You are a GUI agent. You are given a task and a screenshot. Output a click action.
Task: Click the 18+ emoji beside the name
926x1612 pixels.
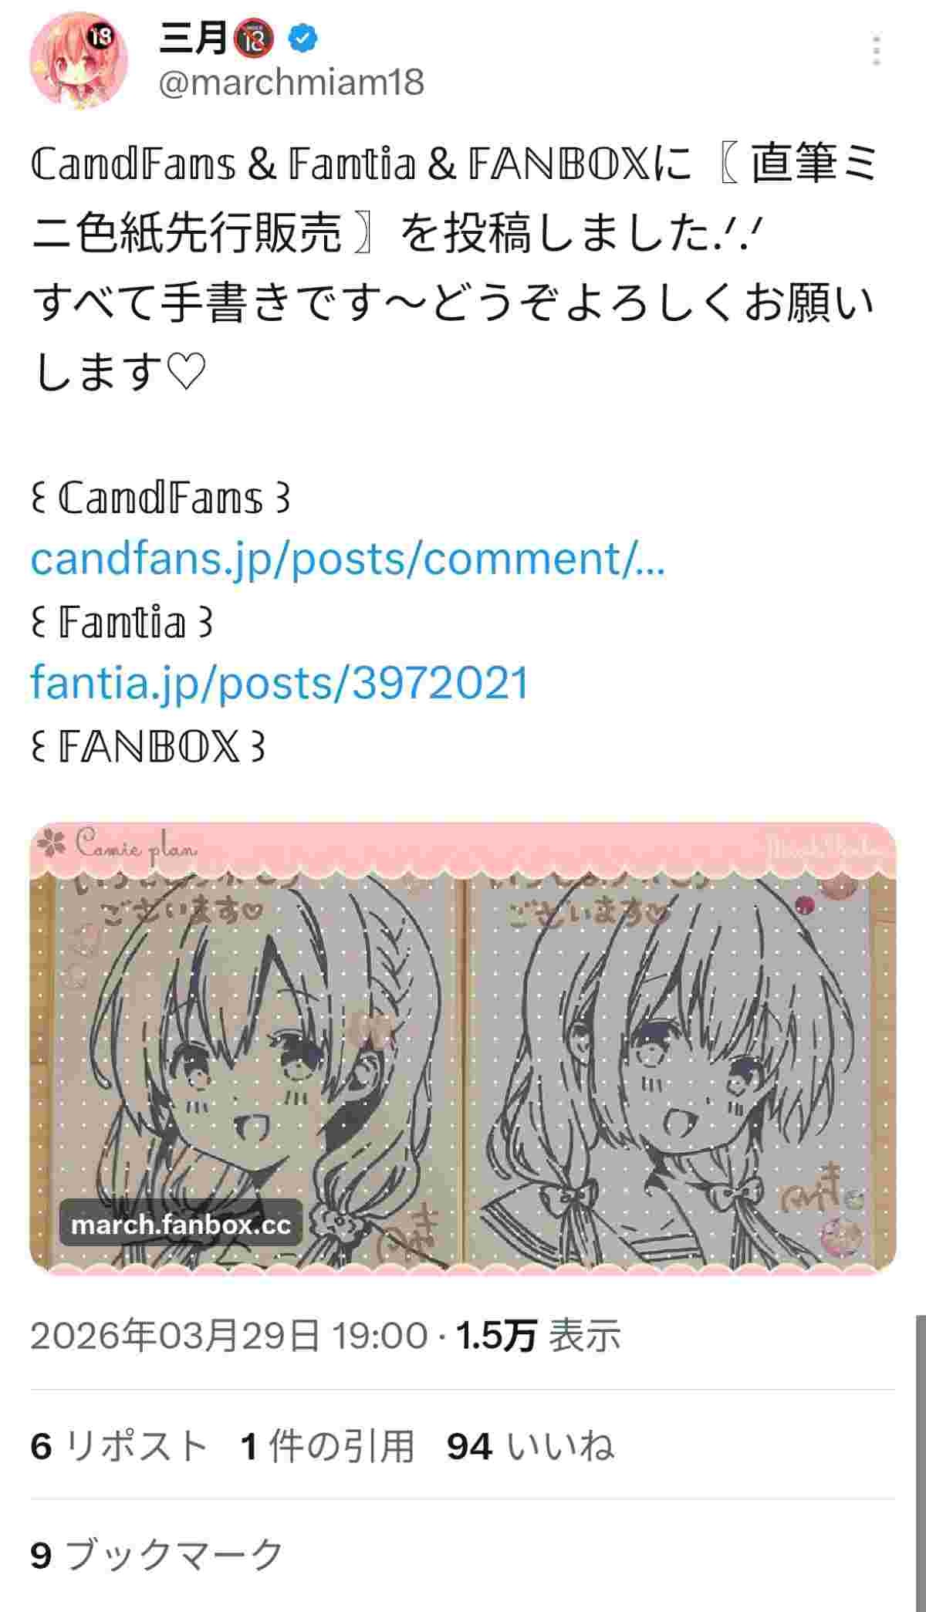point(255,37)
